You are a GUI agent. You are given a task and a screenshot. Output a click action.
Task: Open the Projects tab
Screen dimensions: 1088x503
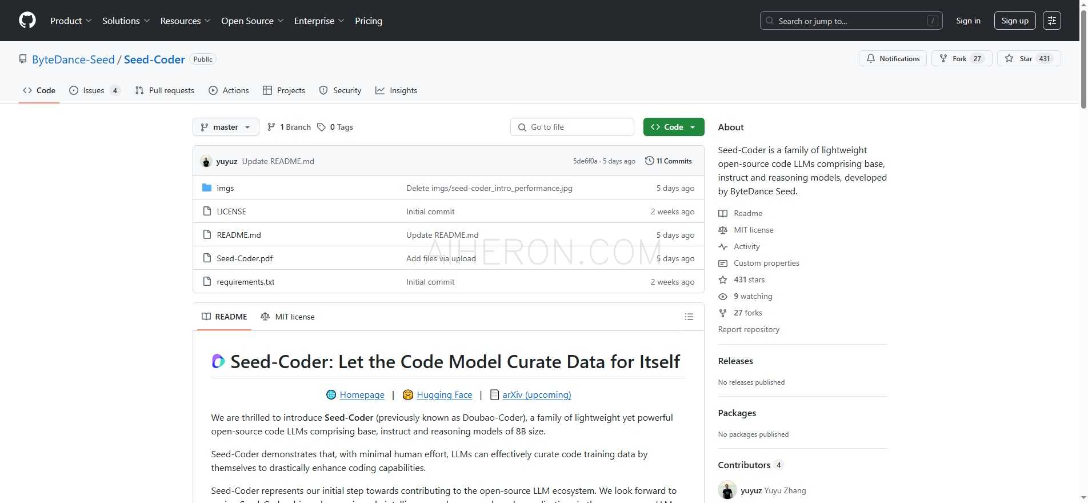tap(284, 90)
